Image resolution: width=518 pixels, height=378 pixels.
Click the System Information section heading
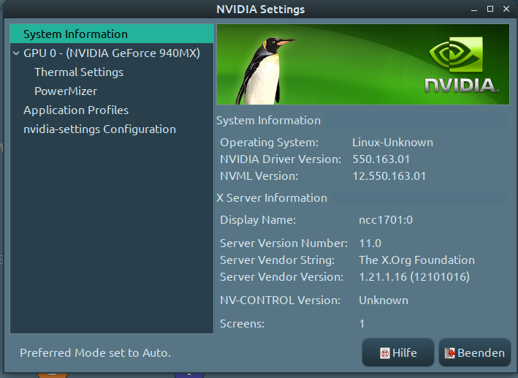268,121
